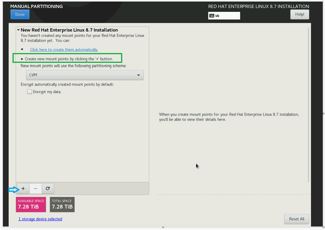The image size is (325, 230).
Task: Click the MANUAL PARTITIONING header
Action: [36, 6]
